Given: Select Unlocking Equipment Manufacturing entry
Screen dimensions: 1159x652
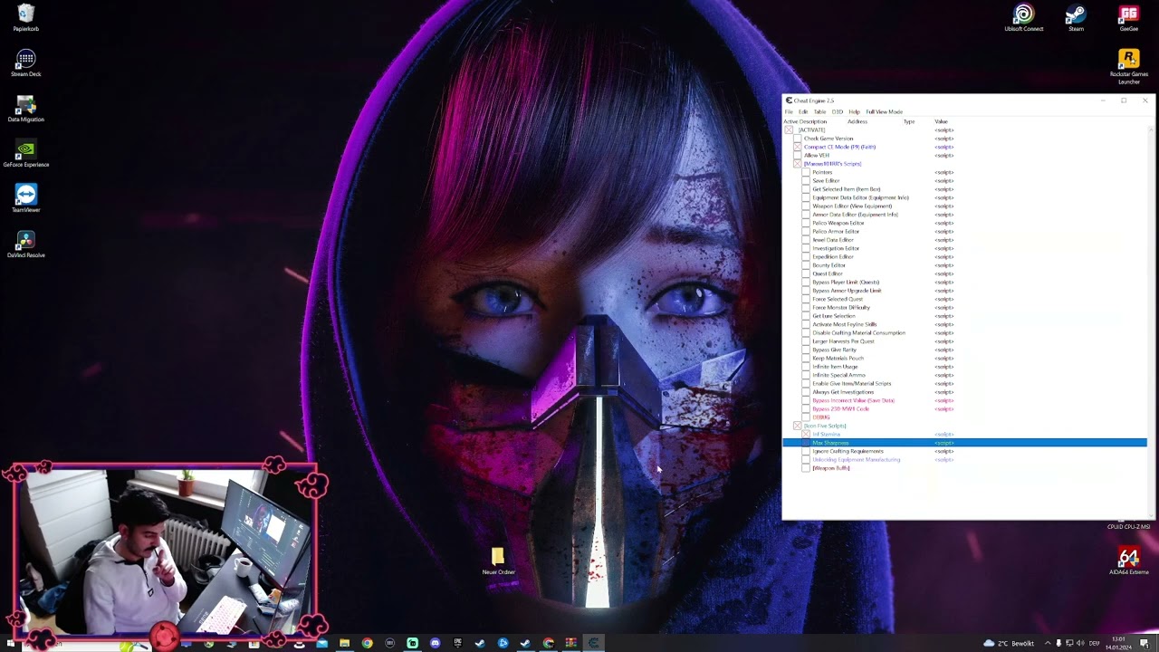Looking at the screenshot, I should pos(856,460).
